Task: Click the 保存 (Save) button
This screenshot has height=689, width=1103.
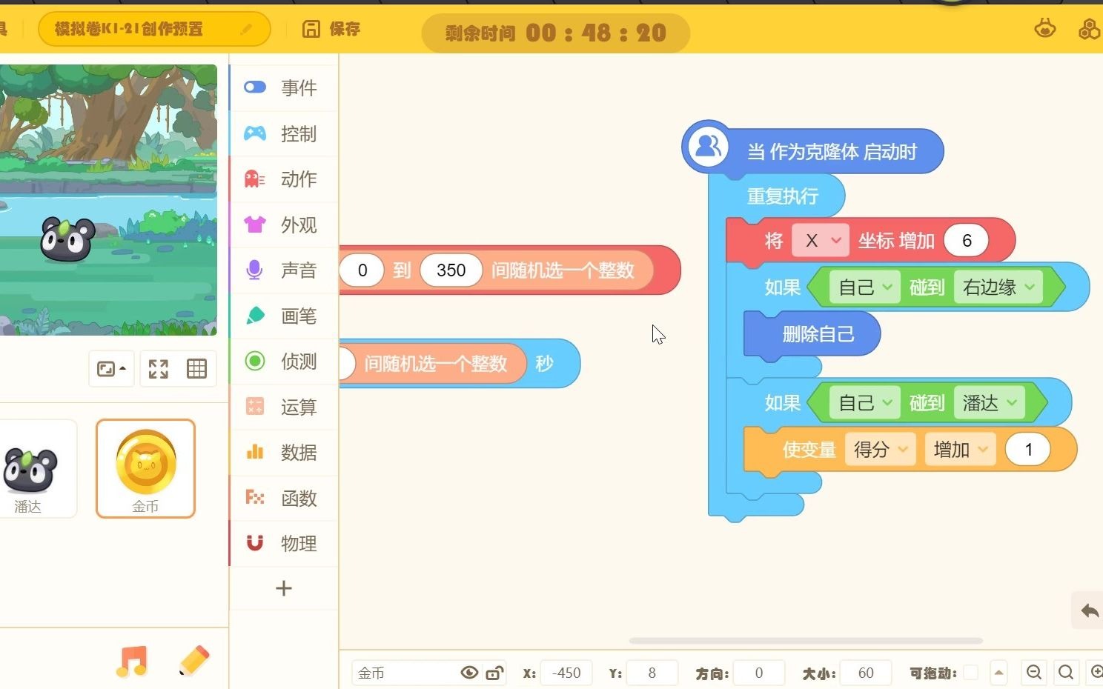Action: [331, 30]
